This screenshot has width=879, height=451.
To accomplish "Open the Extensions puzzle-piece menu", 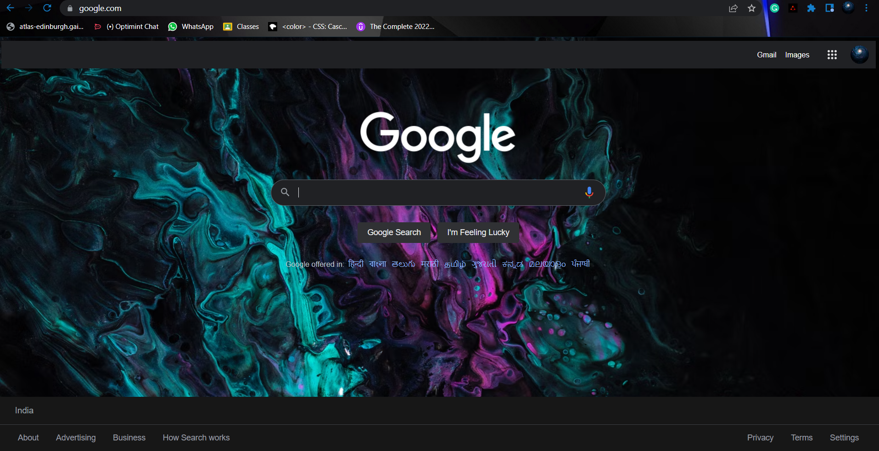I will pyautogui.click(x=811, y=8).
